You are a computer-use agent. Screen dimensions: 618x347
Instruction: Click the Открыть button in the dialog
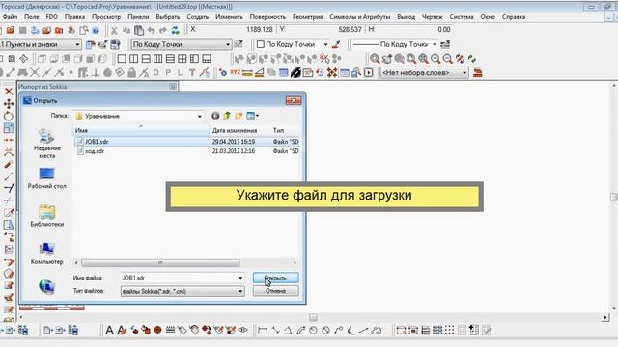pos(275,278)
